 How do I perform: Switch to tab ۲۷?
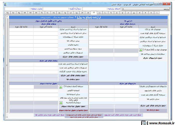click(x=7, y=13)
